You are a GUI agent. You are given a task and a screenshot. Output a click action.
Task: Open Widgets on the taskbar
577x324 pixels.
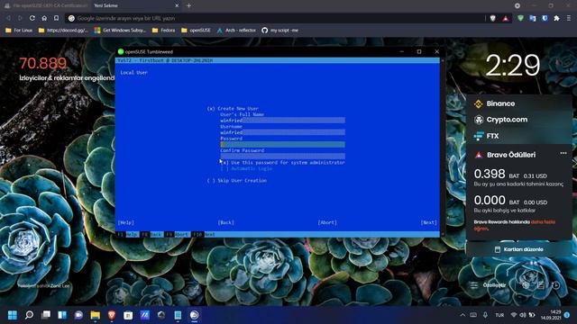tap(62, 315)
